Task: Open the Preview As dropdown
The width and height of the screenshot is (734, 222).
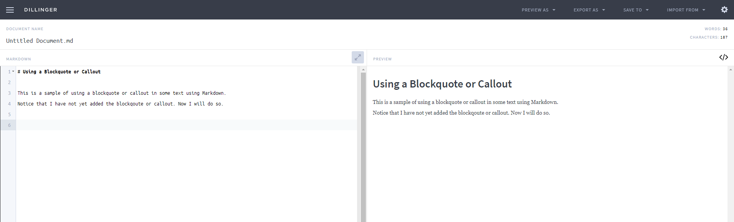Action: point(538,10)
